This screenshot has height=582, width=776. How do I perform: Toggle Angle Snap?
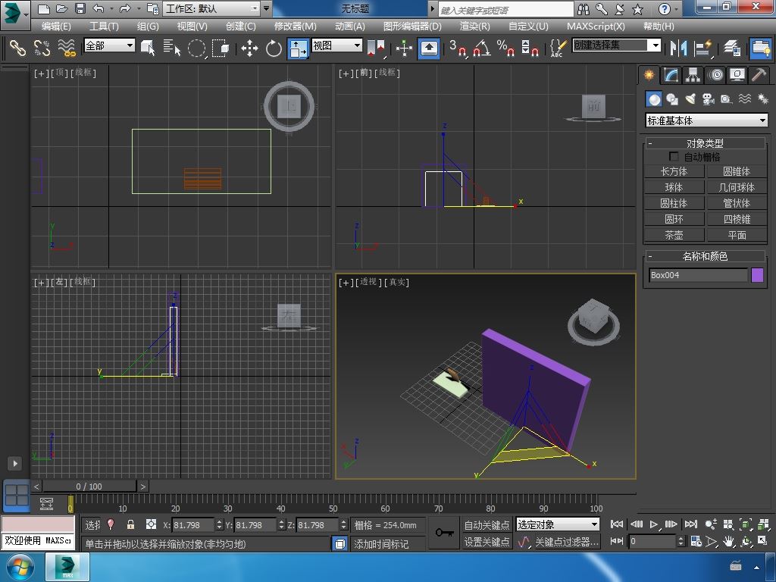pos(482,48)
